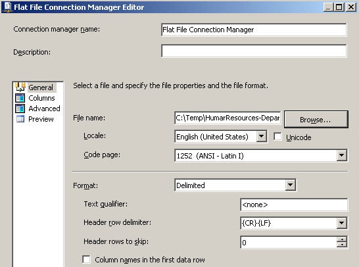Click the Description input field

254,51
